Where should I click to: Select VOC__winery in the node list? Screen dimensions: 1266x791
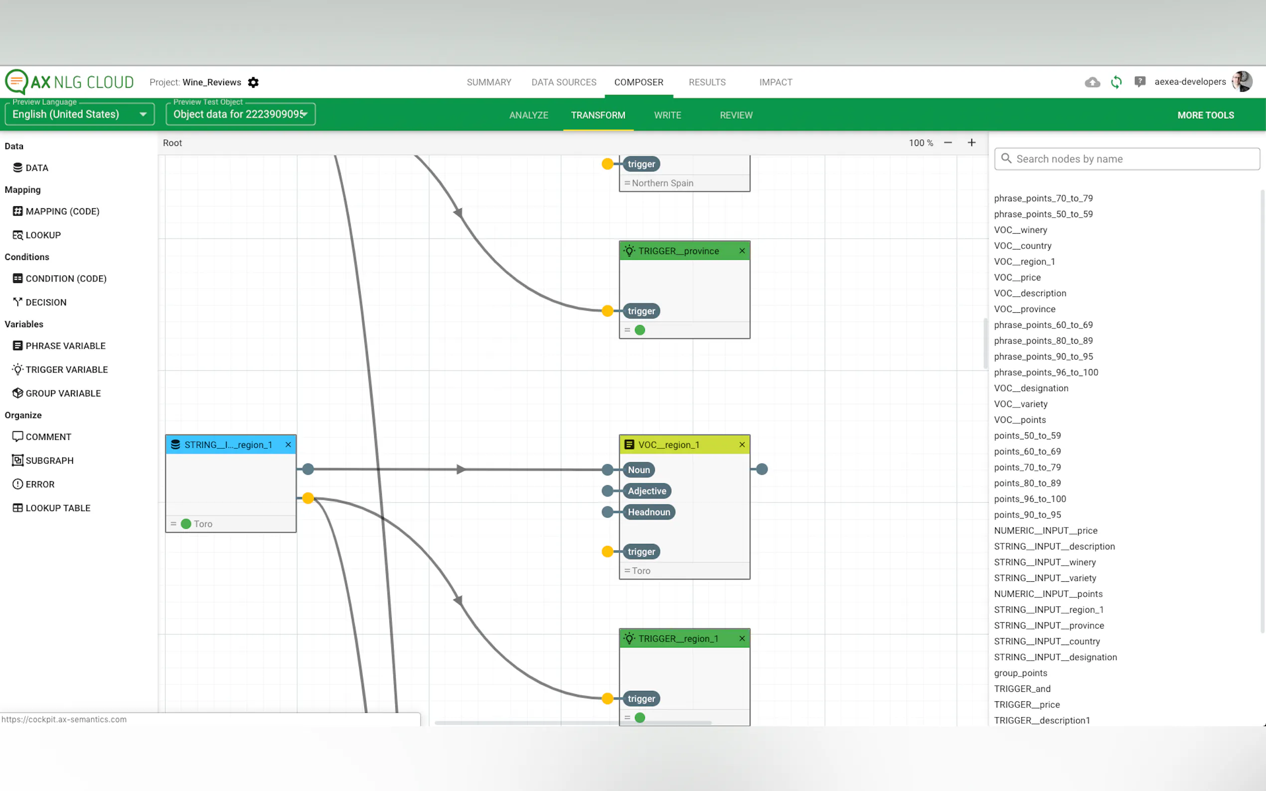coord(1020,230)
